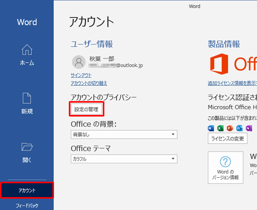Click the OneNote app icon in product list
The height and width of the screenshot is (210, 257).
249,128
